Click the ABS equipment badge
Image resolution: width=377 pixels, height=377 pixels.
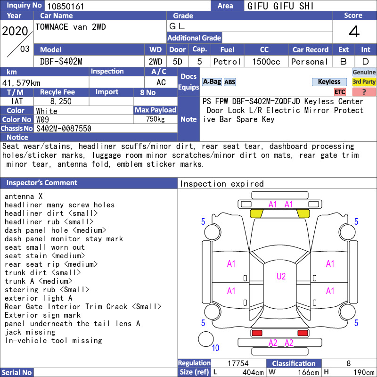point(229,82)
